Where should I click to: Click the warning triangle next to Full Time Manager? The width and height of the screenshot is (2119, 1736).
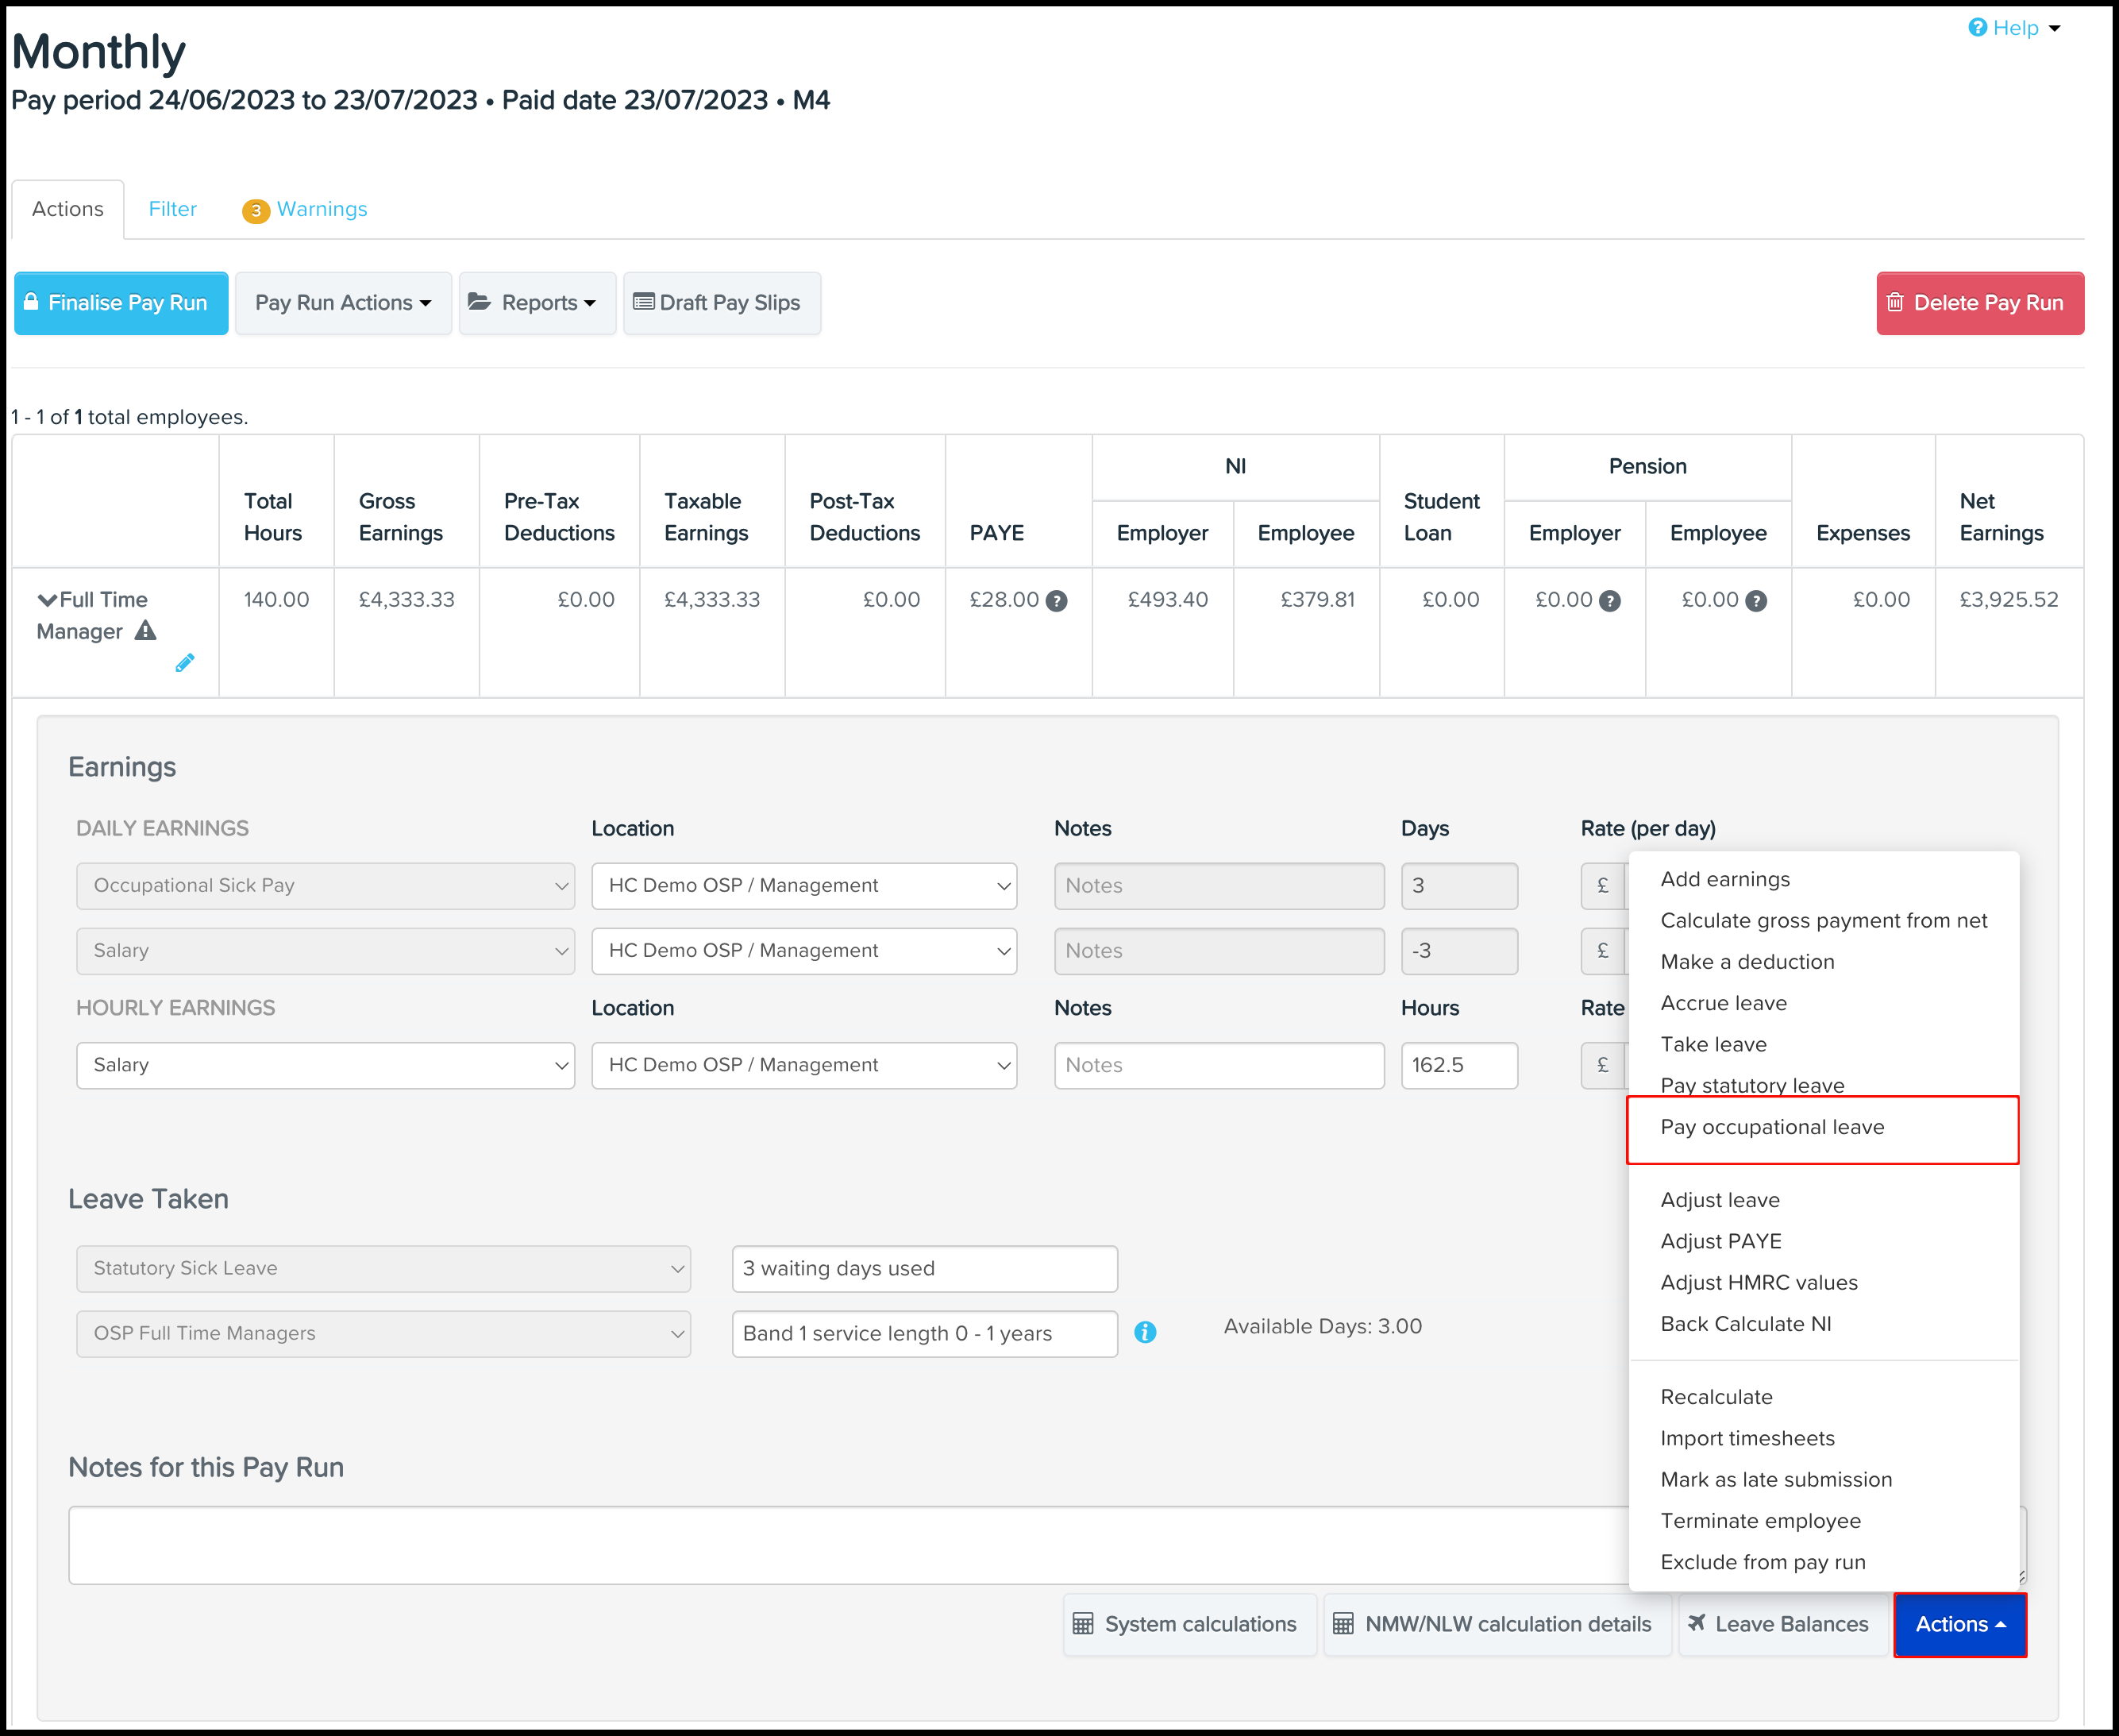tap(146, 631)
